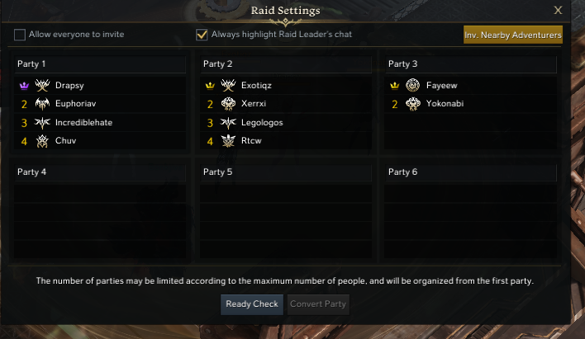Image resolution: width=585 pixels, height=339 pixels.
Task: Toggle Always highlight Raid Leader's chat
Action: point(202,35)
